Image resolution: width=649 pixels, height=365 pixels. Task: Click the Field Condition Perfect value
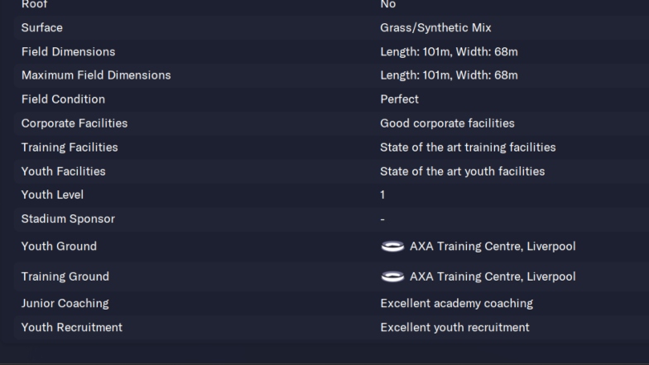coord(399,99)
